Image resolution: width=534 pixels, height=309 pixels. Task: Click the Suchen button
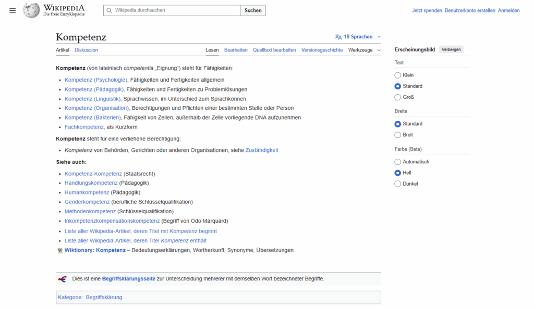(x=252, y=10)
